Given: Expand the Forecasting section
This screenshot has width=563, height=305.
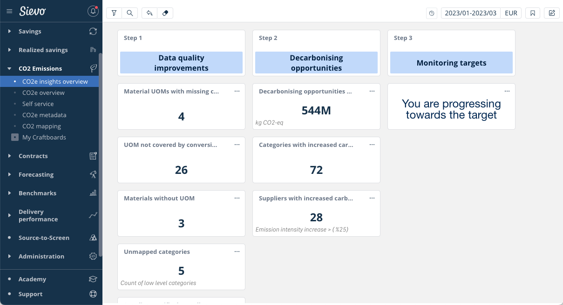Looking at the screenshot, I should pos(36,174).
